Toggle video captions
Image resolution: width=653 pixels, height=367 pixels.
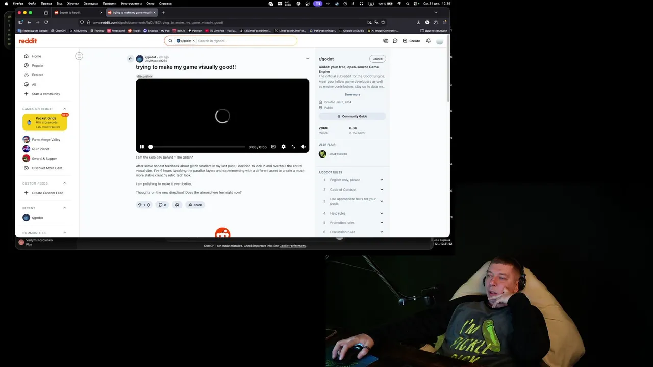click(x=273, y=147)
